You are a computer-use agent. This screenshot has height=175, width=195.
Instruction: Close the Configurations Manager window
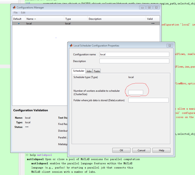coord(156,8)
